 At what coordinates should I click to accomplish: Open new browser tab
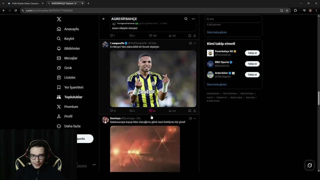88,3
